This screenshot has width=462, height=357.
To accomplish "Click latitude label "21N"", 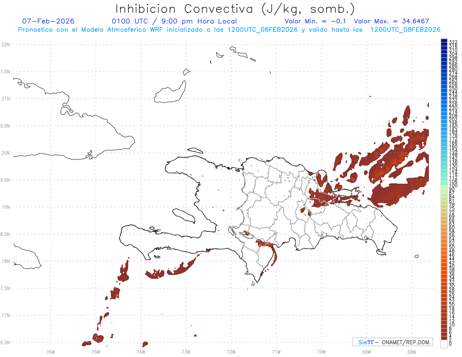I will click(x=6, y=99).
